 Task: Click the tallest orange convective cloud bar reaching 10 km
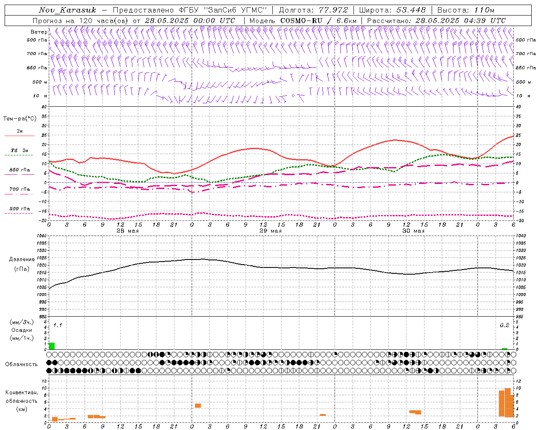pyautogui.click(x=508, y=402)
